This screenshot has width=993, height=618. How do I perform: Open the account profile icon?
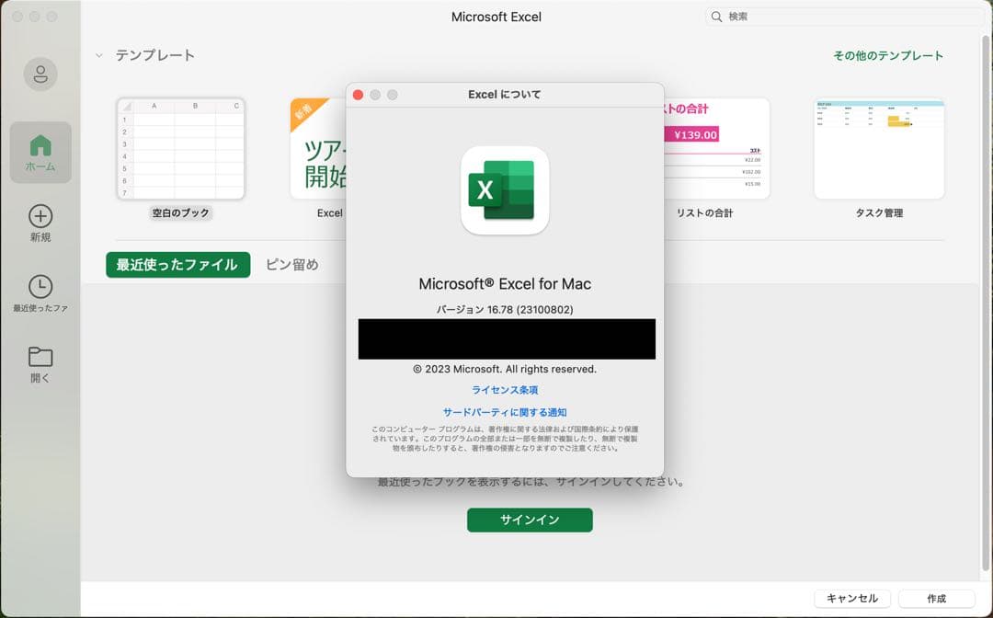(x=40, y=74)
